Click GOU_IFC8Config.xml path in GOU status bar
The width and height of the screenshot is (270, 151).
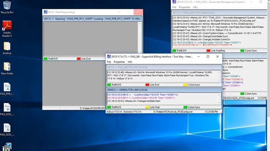pos(238,98)
